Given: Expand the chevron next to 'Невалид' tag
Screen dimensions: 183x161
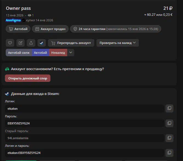Looking at the screenshot, I should (x=71, y=53).
